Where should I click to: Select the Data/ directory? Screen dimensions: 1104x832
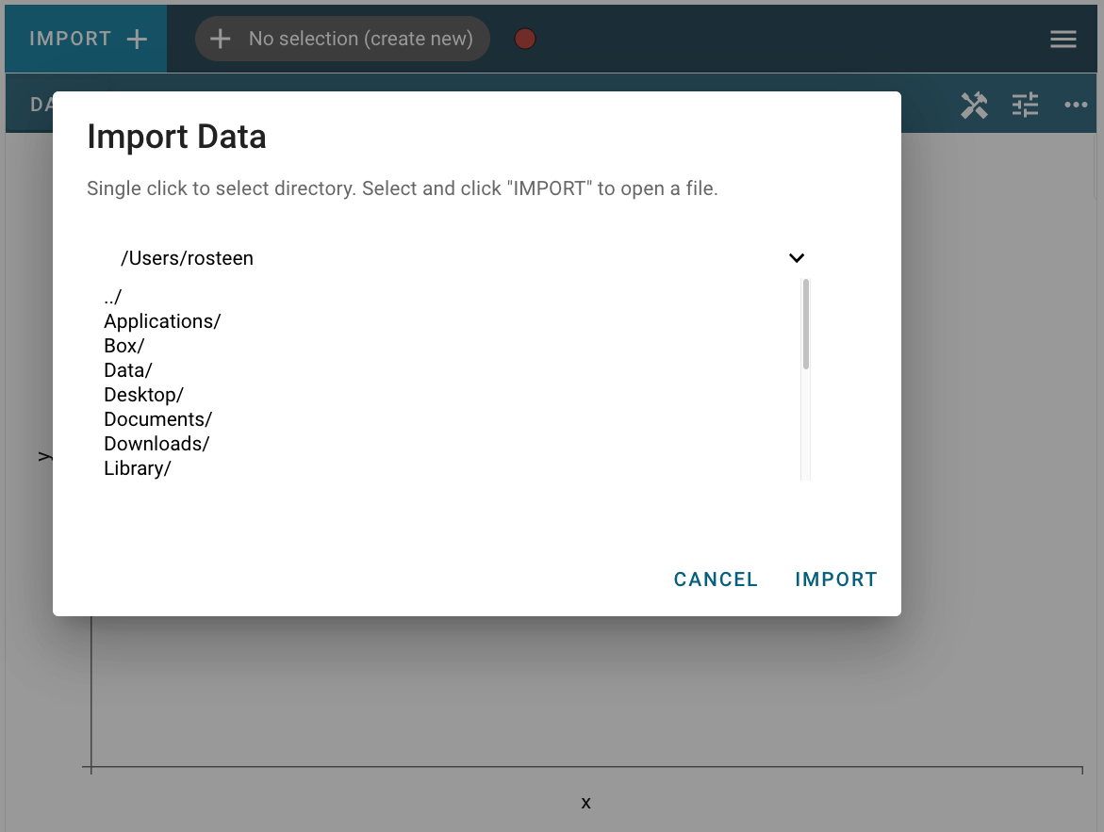tap(128, 370)
